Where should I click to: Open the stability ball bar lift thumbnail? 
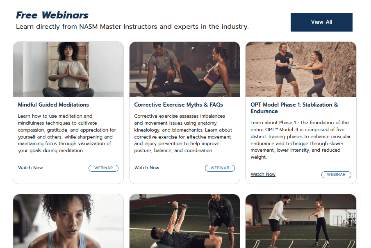pos(184,221)
